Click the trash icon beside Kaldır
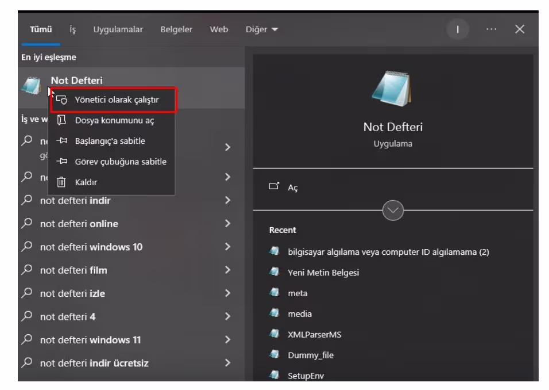 coord(61,182)
